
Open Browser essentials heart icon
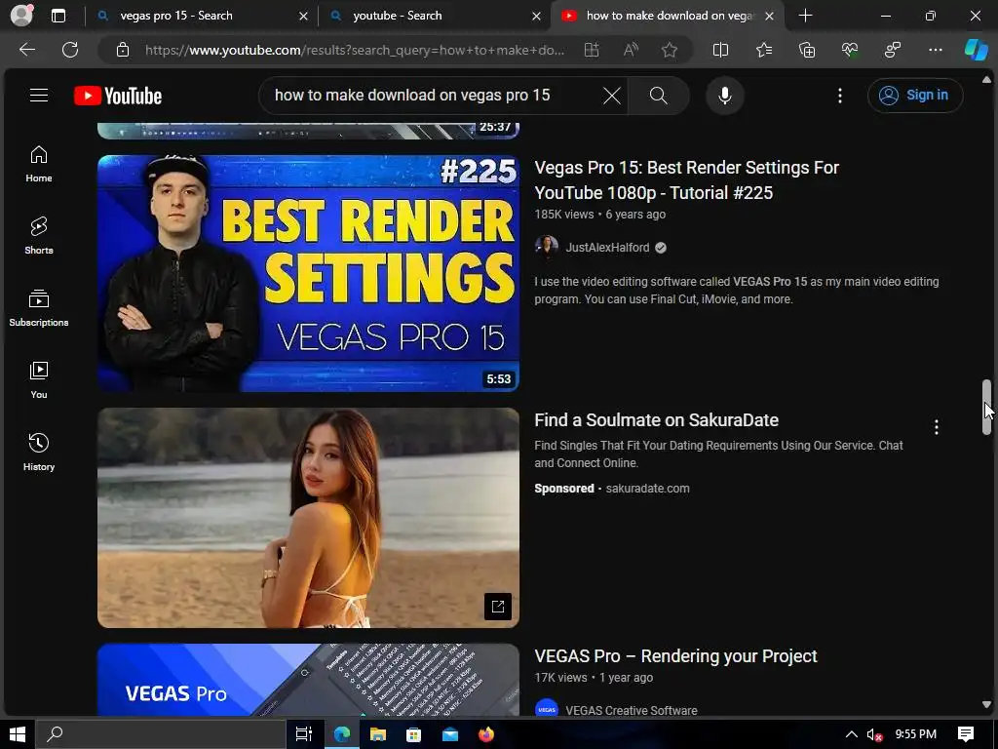click(850, 50)
